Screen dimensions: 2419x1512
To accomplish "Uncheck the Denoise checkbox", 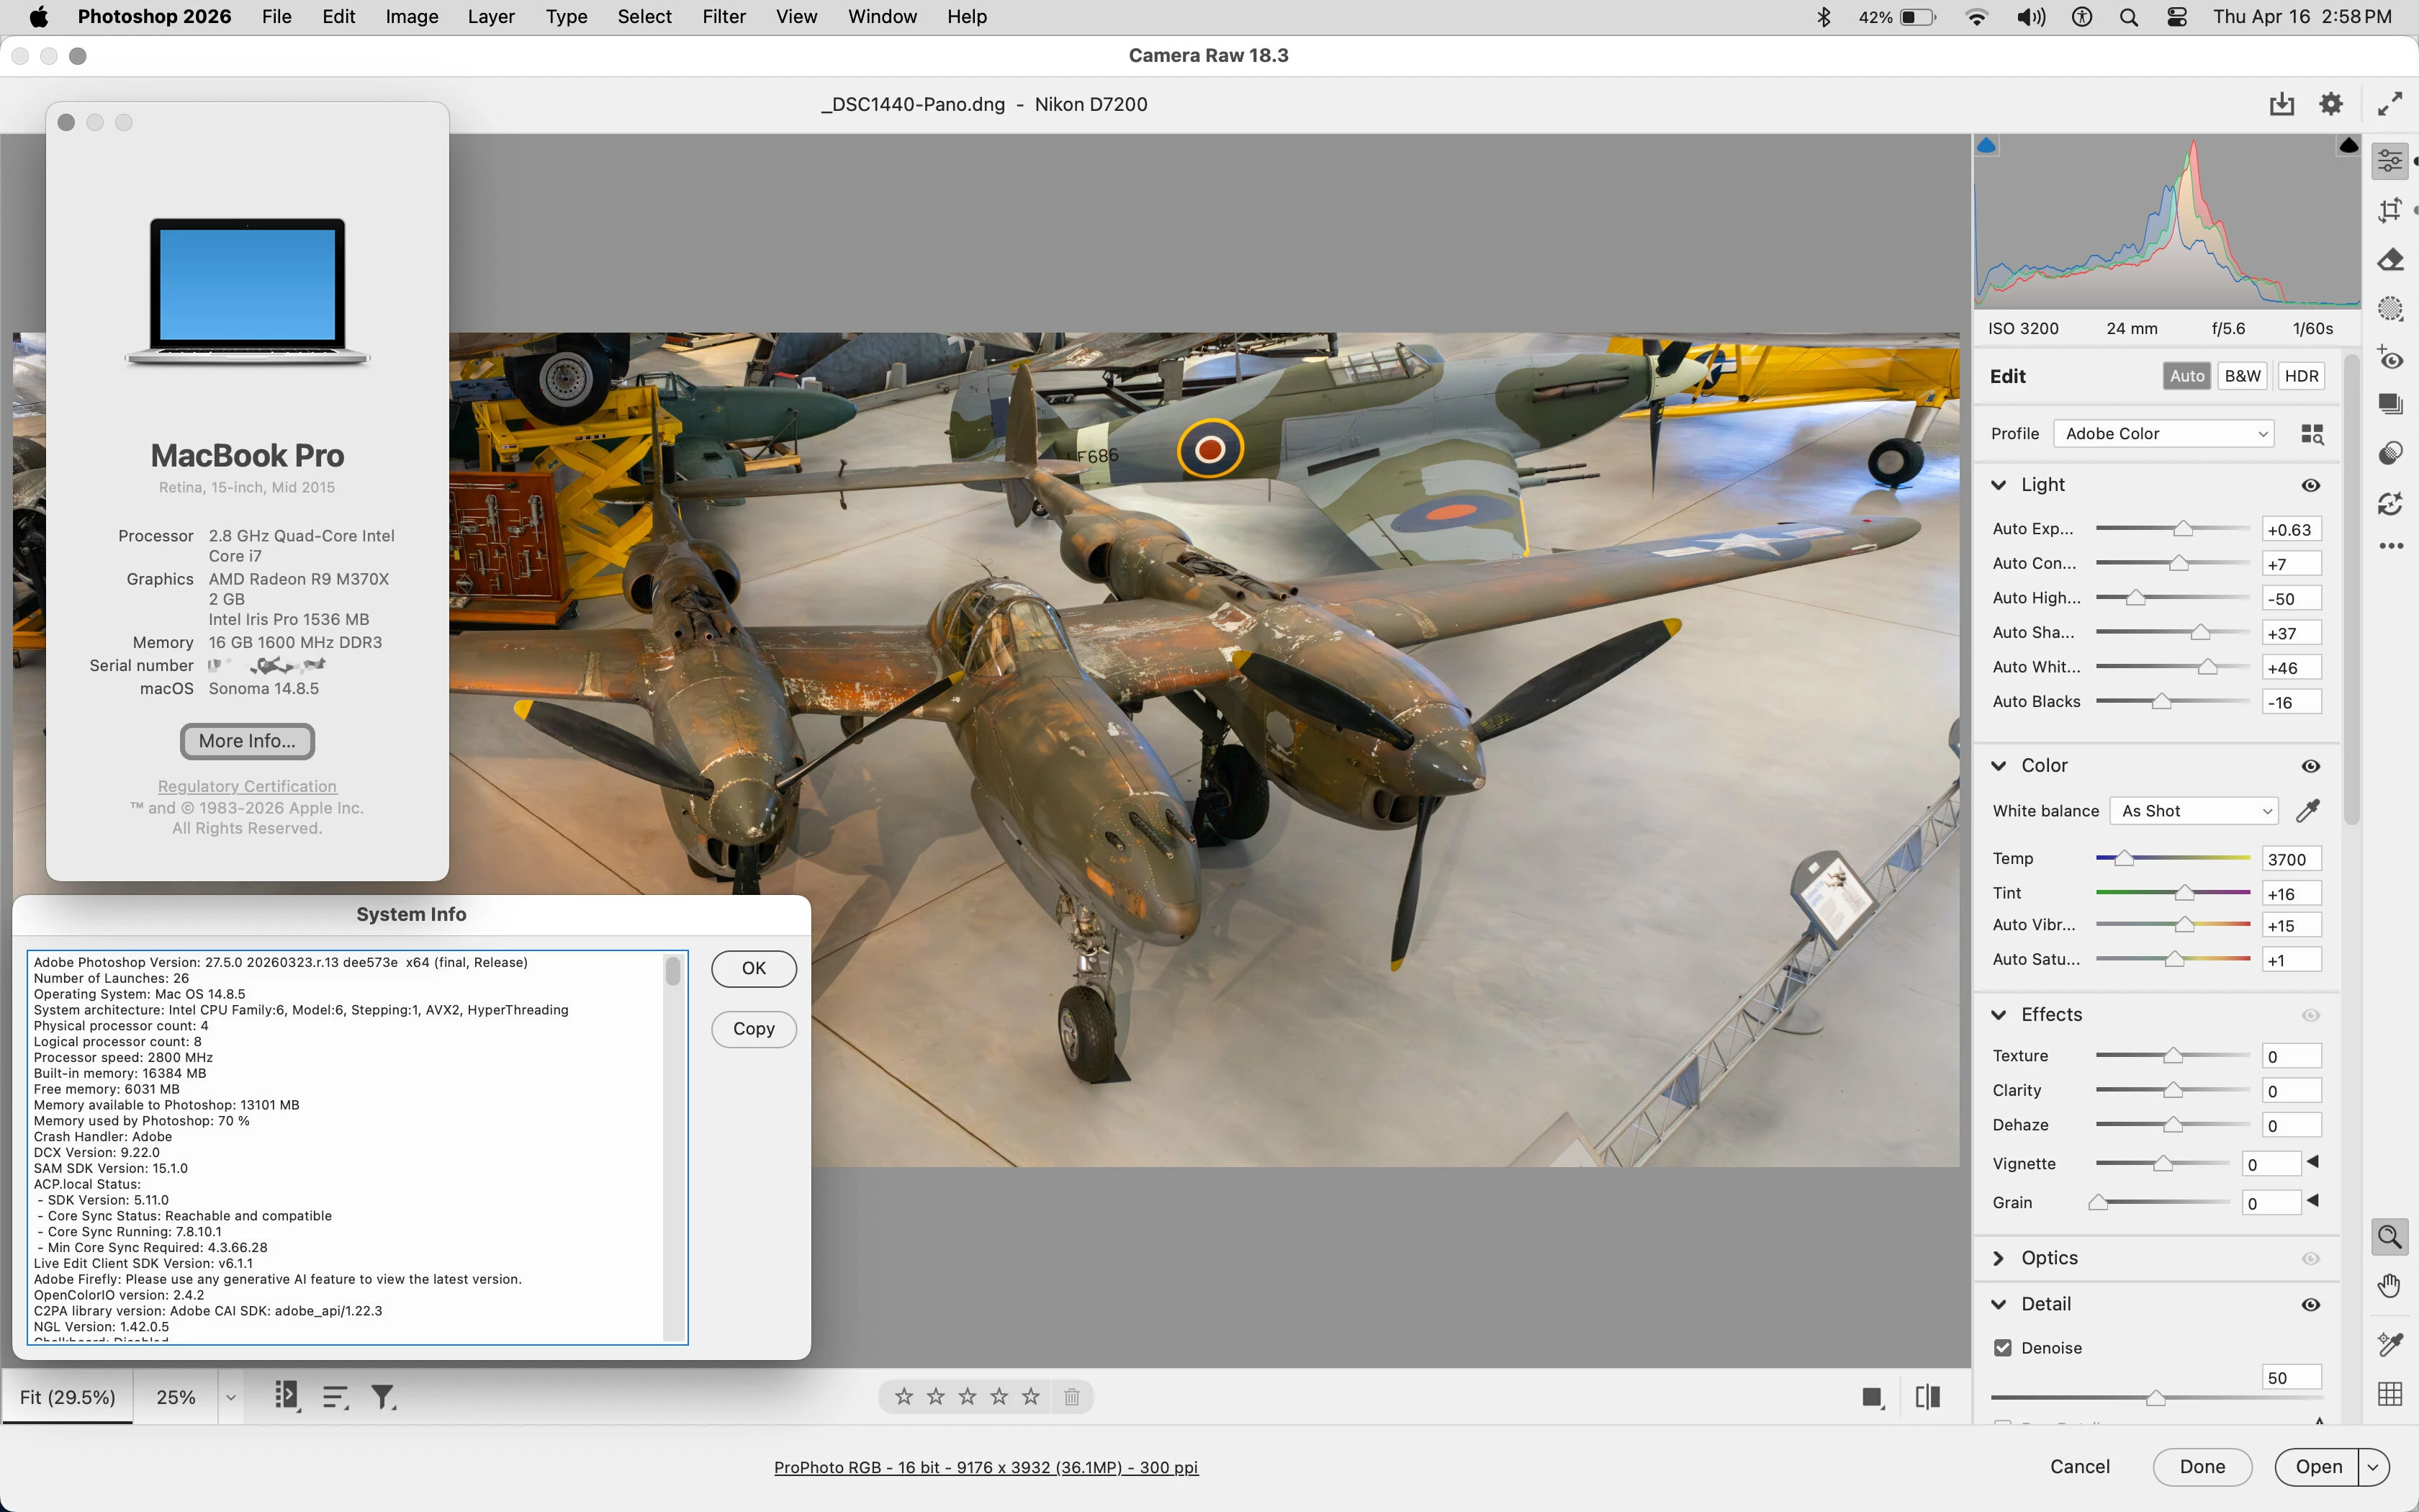I will coord(2002,1348).
